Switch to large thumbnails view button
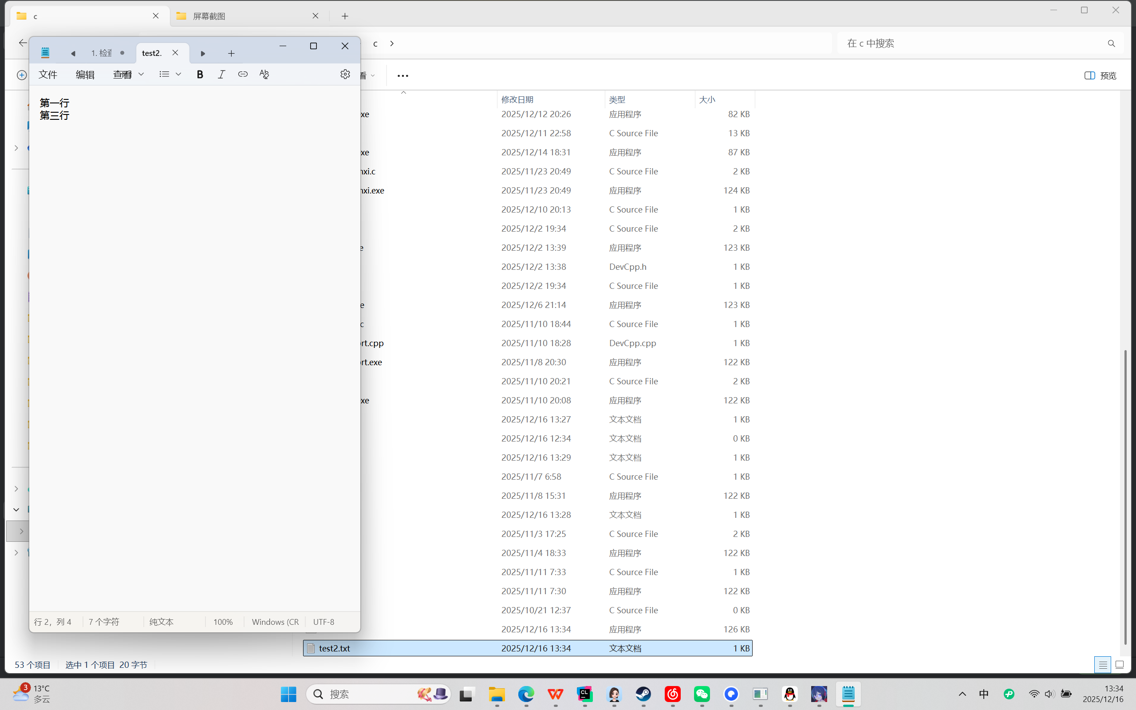The width and height of the screenshot is (1136, 710). click(x=1120, y=664)
